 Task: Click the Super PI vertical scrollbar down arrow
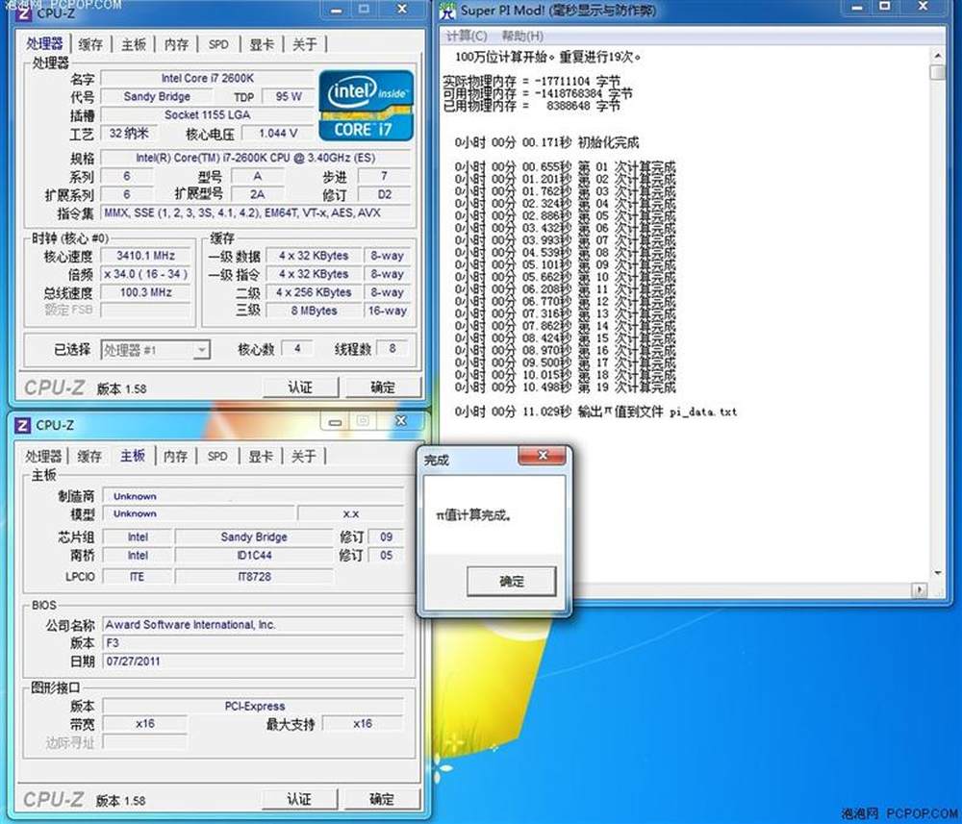pyautogui.click(x=938, y=573)
